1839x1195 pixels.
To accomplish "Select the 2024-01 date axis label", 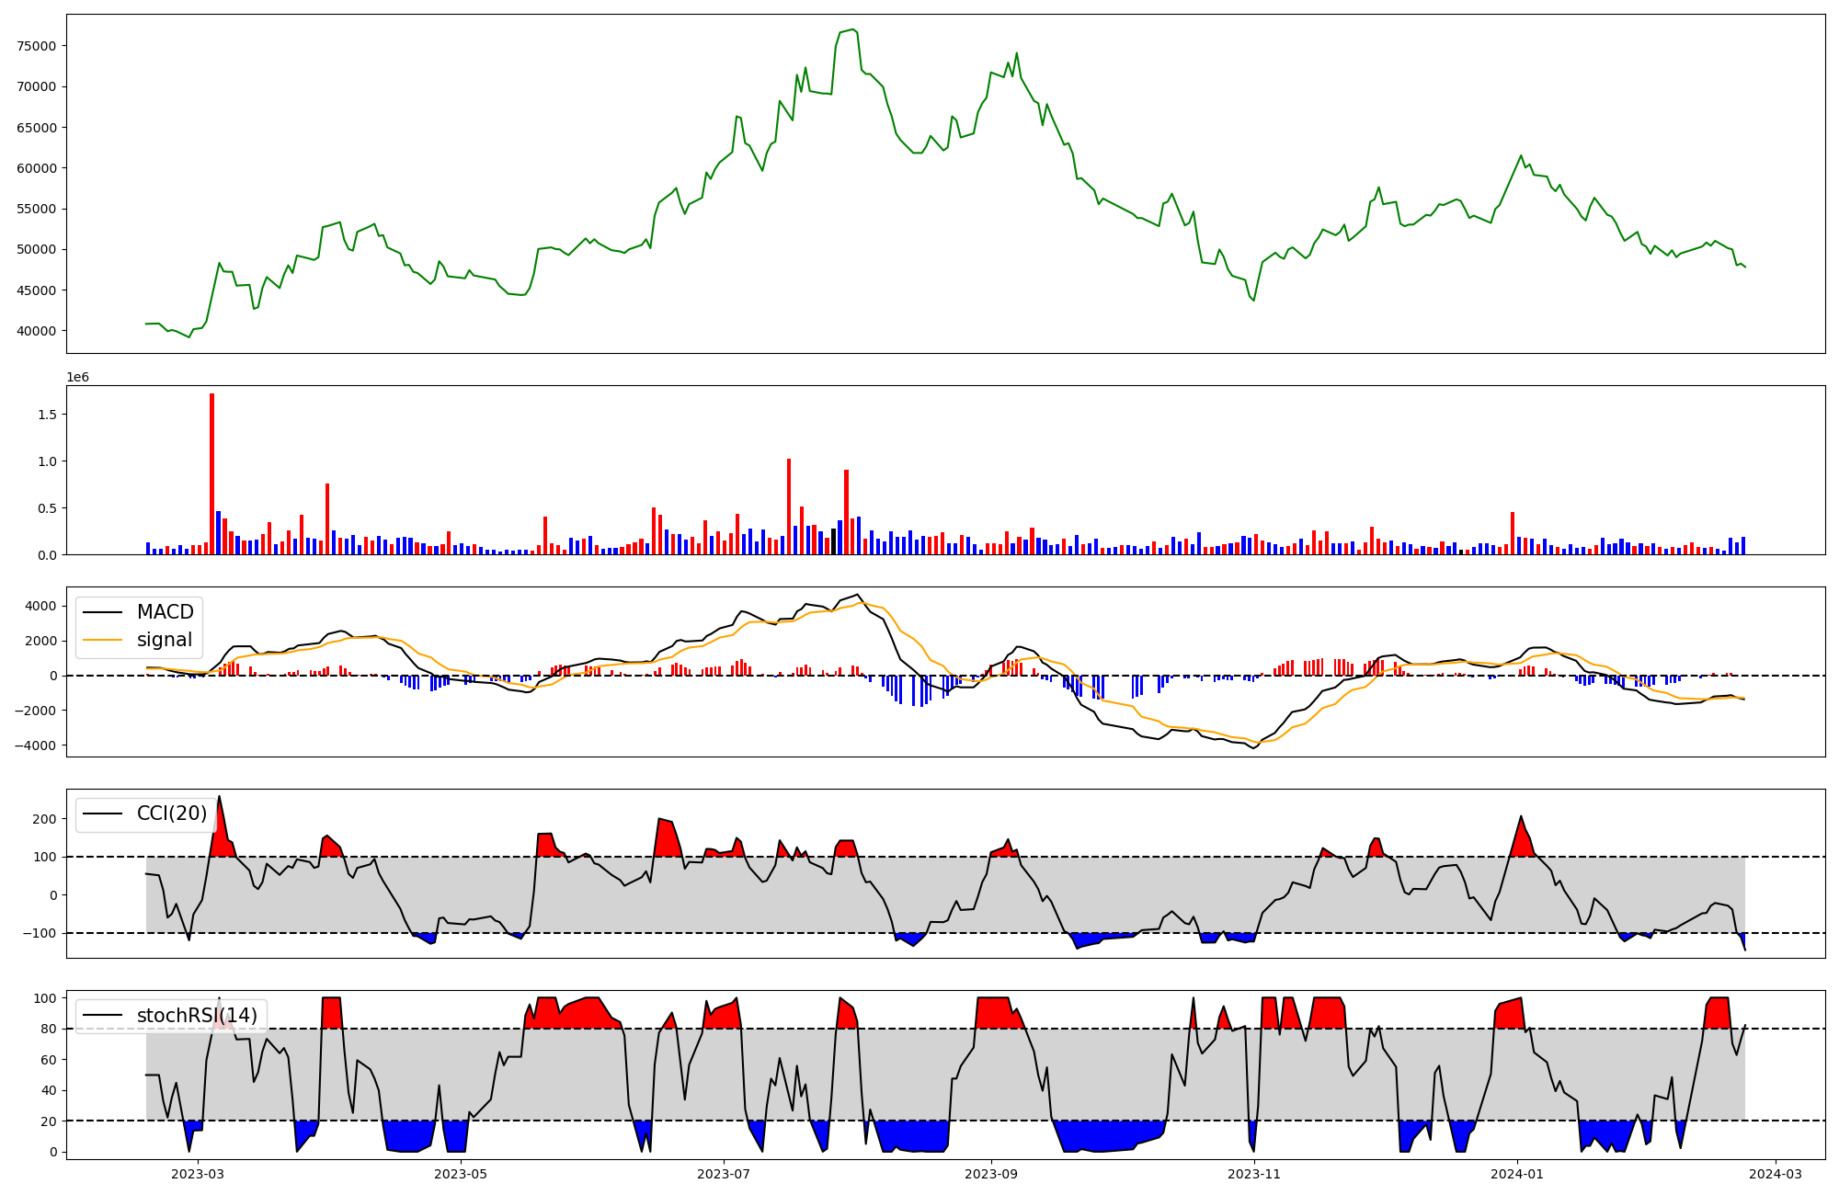I will pyautogui.click(x=1517, y=1174).
